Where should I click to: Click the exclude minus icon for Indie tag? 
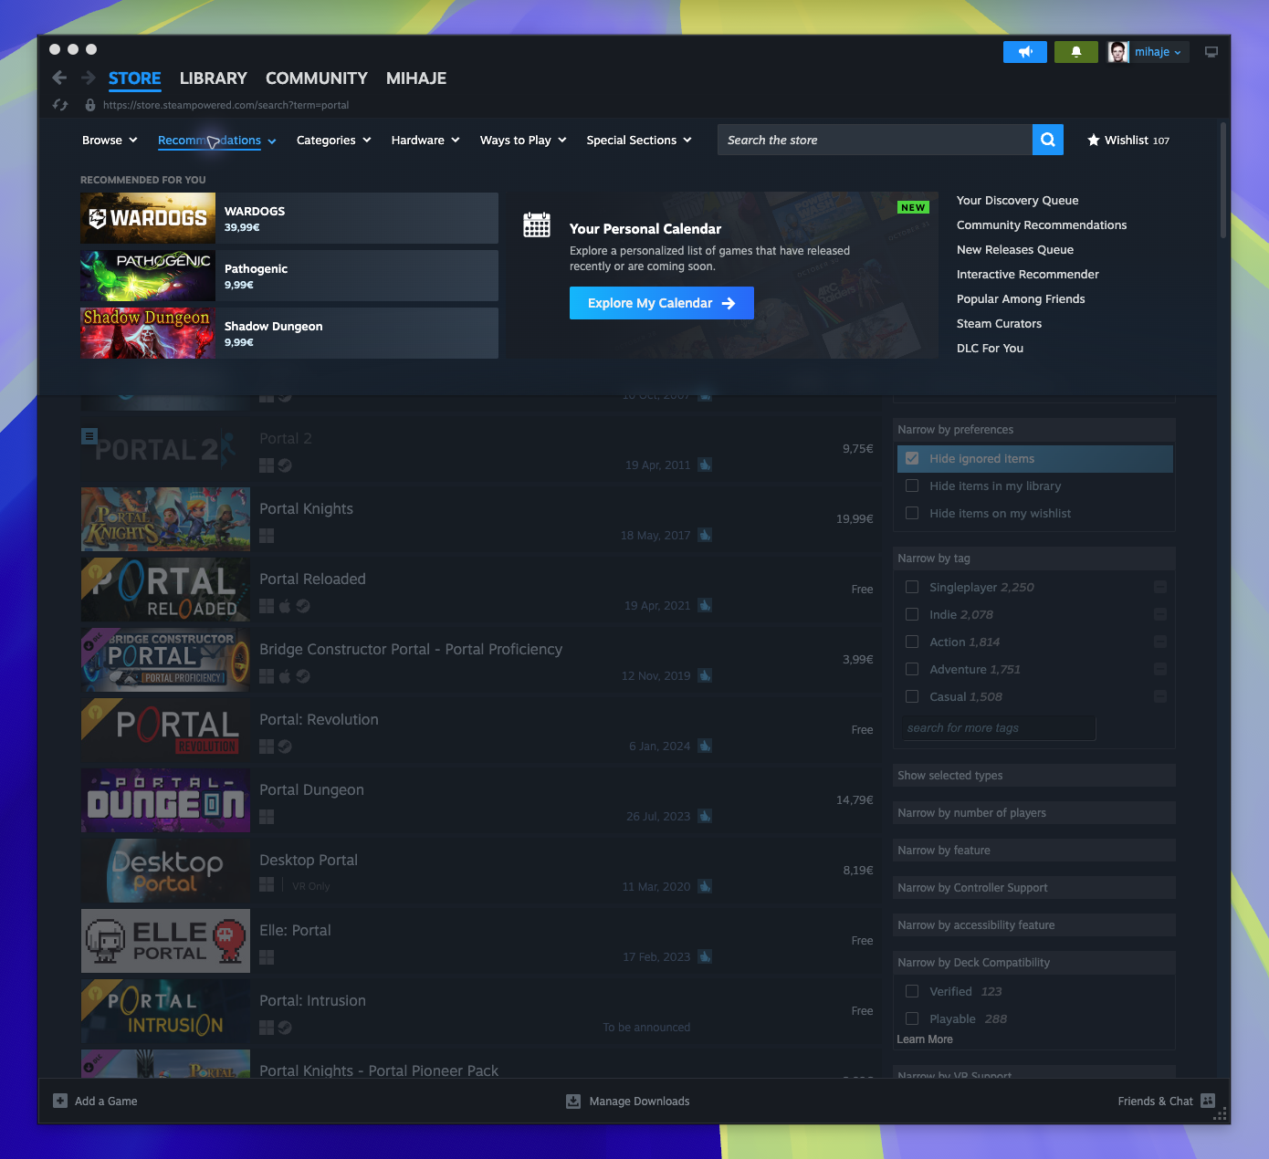(x=1160, y=614)
